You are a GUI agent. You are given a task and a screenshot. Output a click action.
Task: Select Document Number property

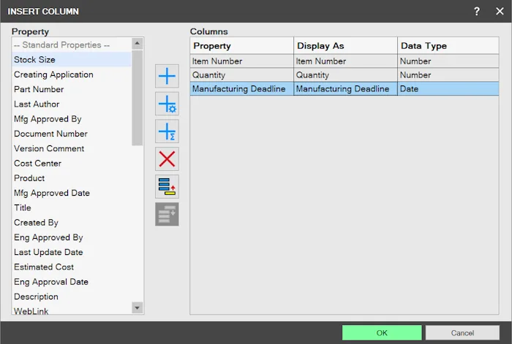click(x=72, y=134)
